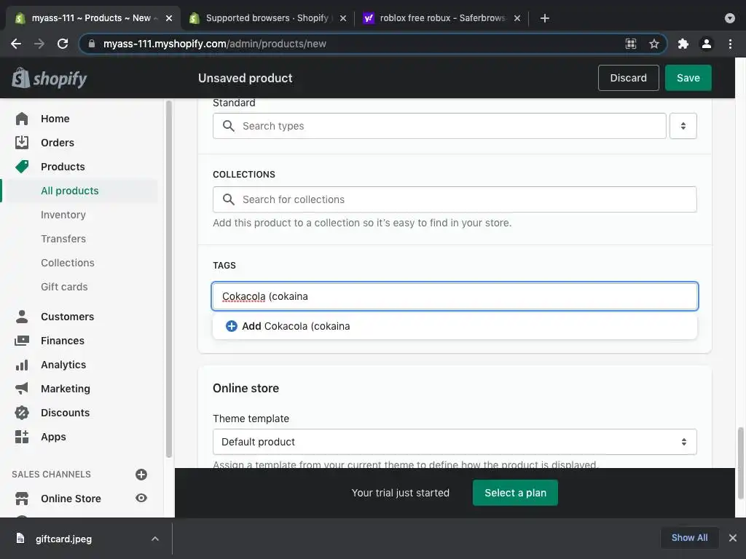Viewport: 746px width, 559px height.
Task: Open the browser profile icon
Action: click(706, 44)
